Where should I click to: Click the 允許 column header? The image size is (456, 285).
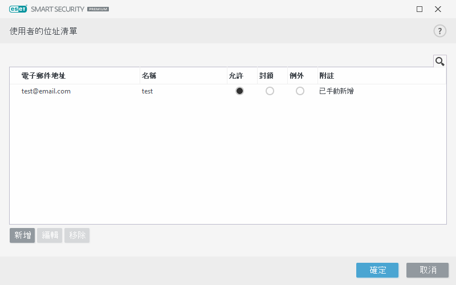(x=236, y=76)
